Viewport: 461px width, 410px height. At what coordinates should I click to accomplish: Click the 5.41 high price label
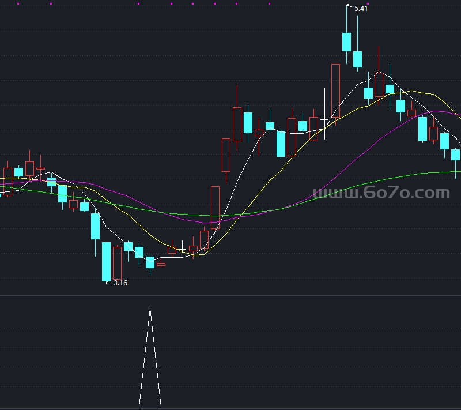click(x=361, y=9)
